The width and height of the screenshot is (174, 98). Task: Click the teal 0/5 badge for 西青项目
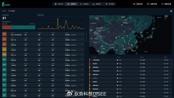pyautogui.click(x=4, y=60)
